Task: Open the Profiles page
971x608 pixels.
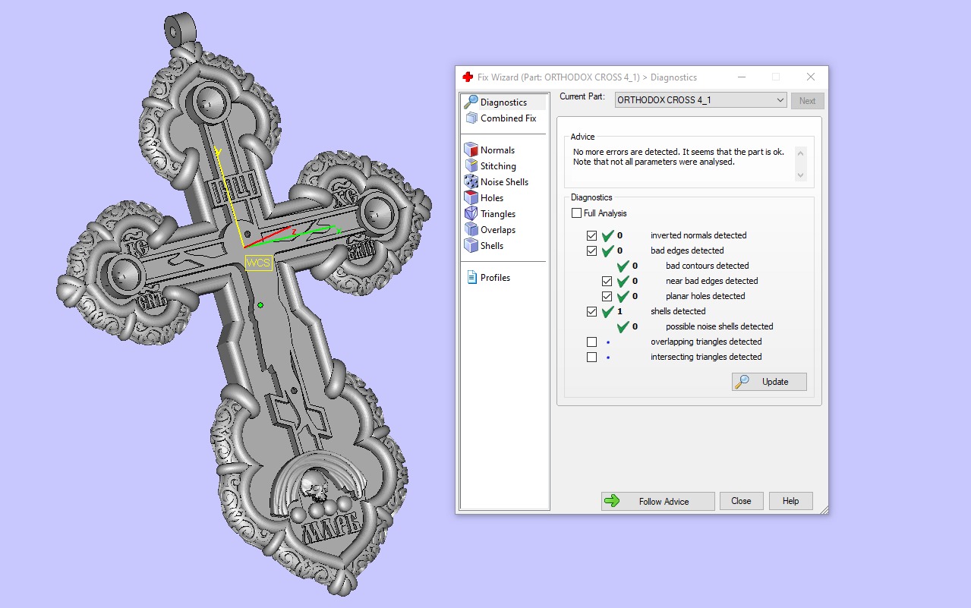Action: pos(495,278)
